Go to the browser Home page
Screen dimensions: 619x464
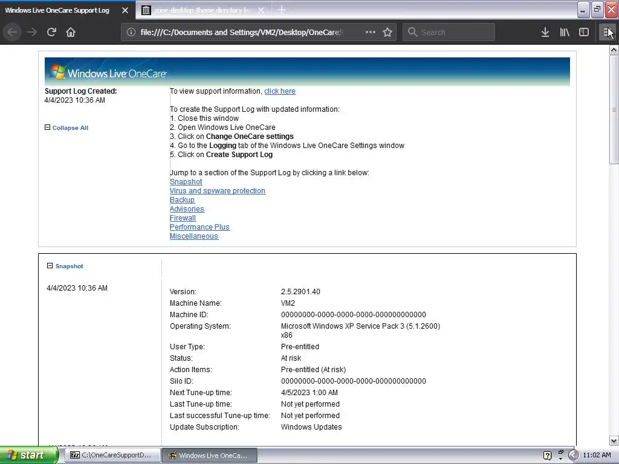click(x=71, y=32)
